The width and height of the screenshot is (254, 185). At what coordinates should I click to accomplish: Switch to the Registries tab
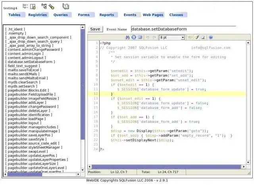pos(37,15)
